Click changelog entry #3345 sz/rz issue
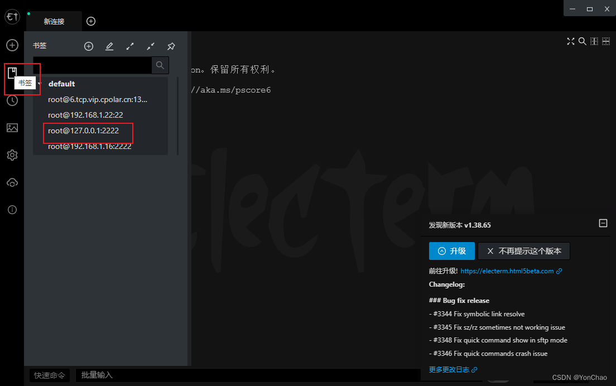The width and height of the screenshot is (616, 386). tap(497, 327)
